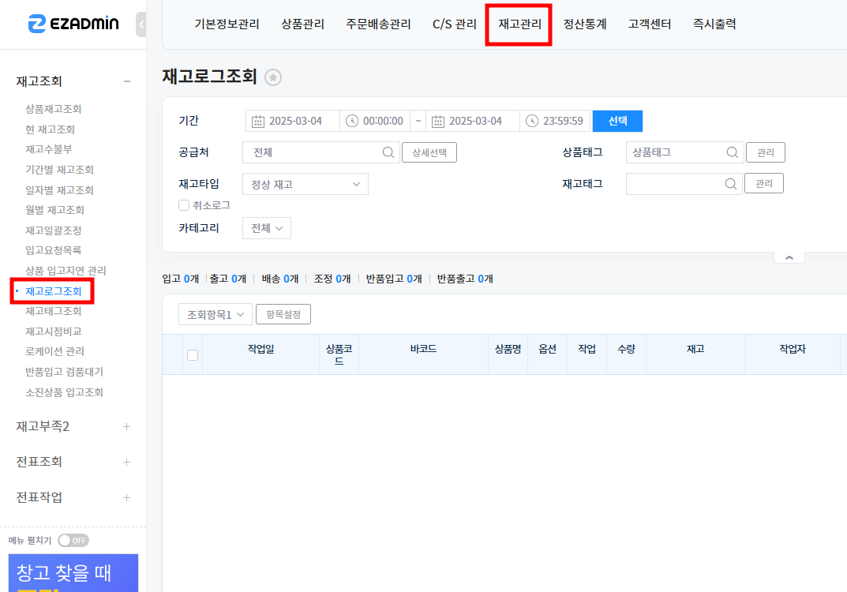Toggle the 메뉴 펼치기 switch
Image resolution: width=847 pixels, height=592 pixels.
pyautogui.click(x=73, y=541)
